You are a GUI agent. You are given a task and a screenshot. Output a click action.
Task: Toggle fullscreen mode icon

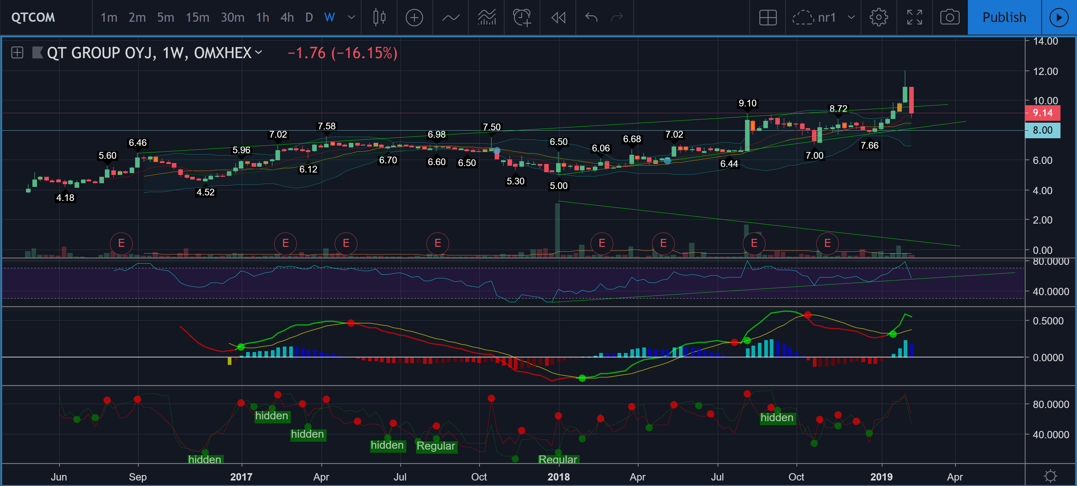click(914, 17)
